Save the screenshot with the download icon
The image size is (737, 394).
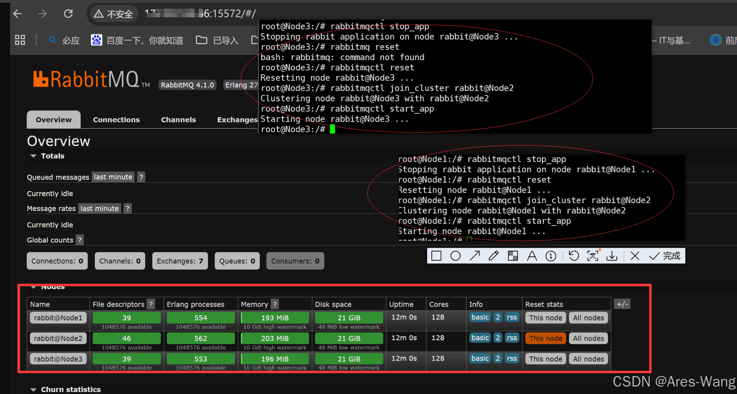(612, 256)
